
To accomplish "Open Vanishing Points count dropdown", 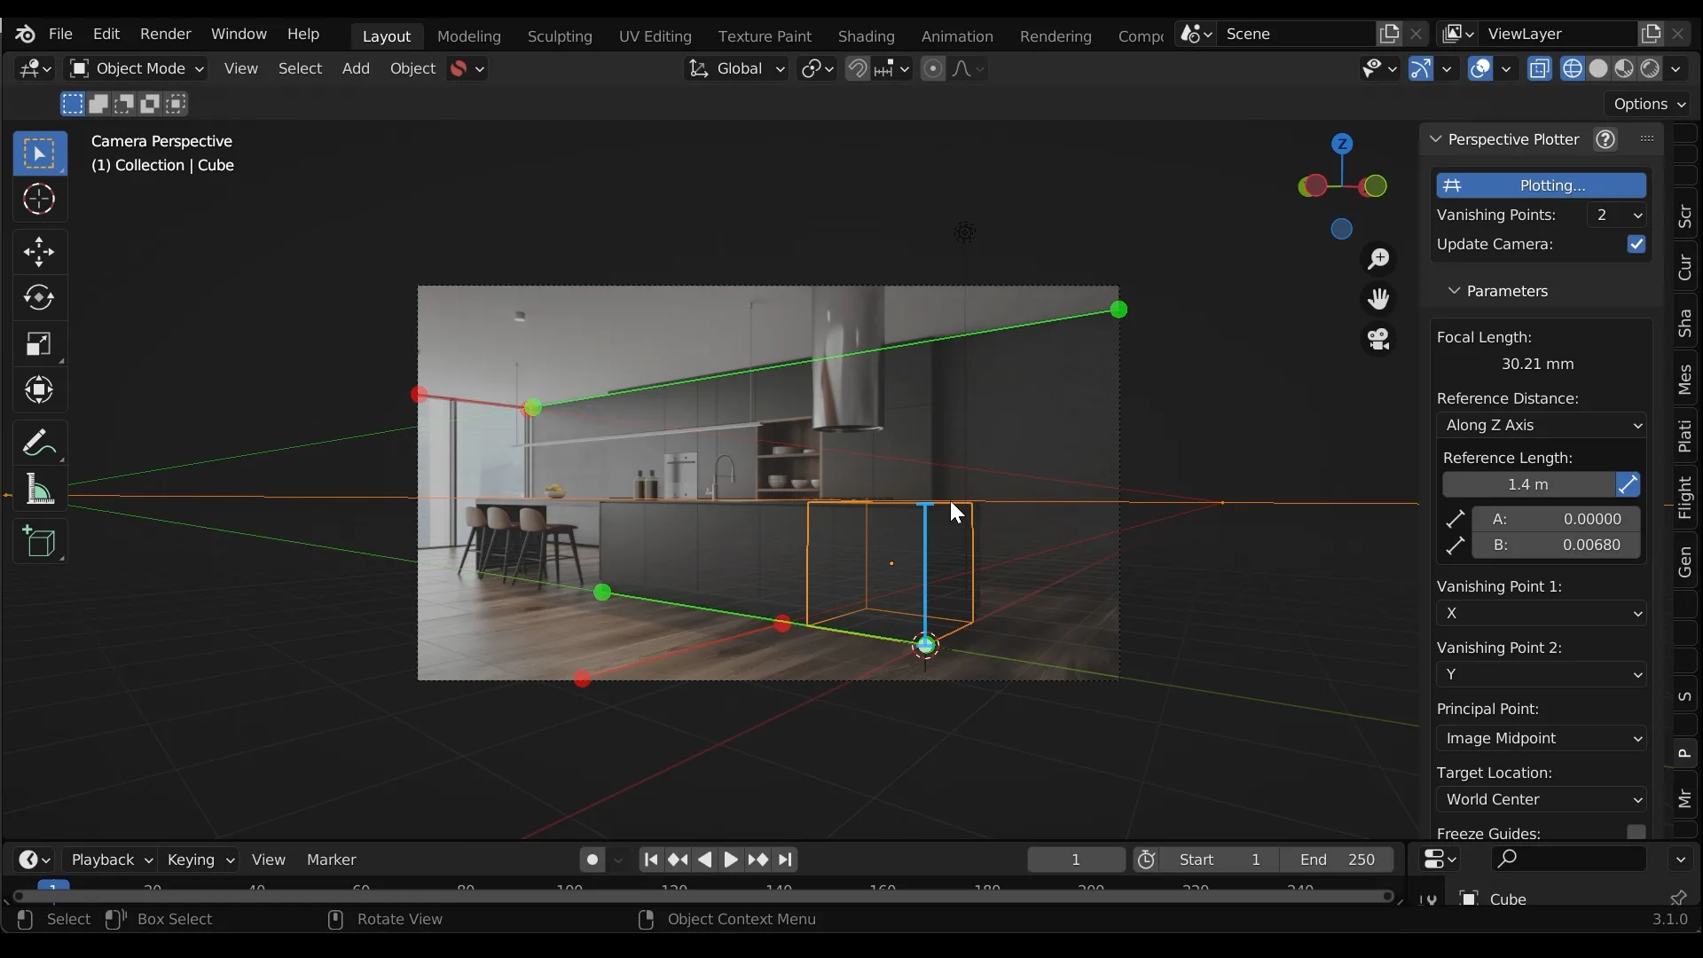I will coord(1620,214).
